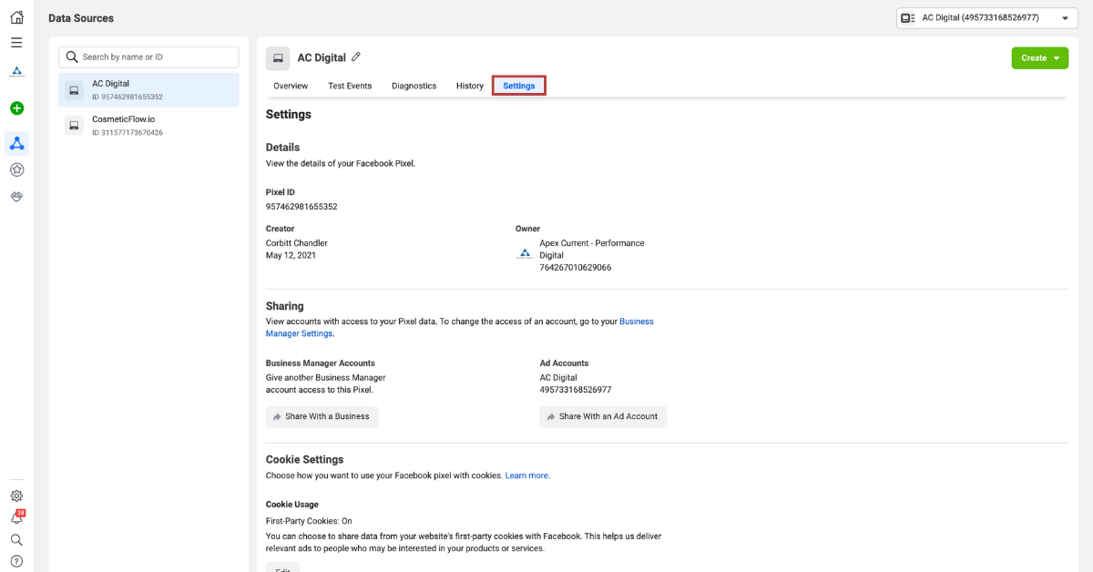This screenshot has width=1093, height=572.
Task: Switch to the Overview tab
Action: [291, 86]
